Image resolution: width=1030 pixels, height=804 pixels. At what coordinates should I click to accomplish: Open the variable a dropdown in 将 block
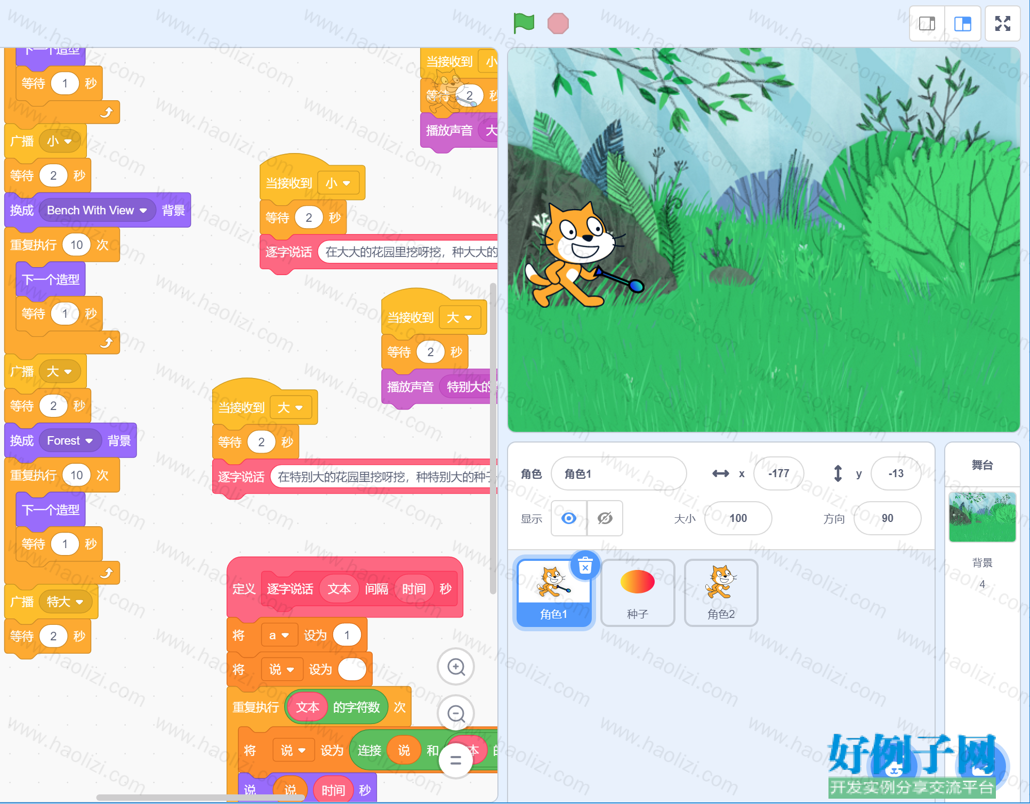click(279, 636)
